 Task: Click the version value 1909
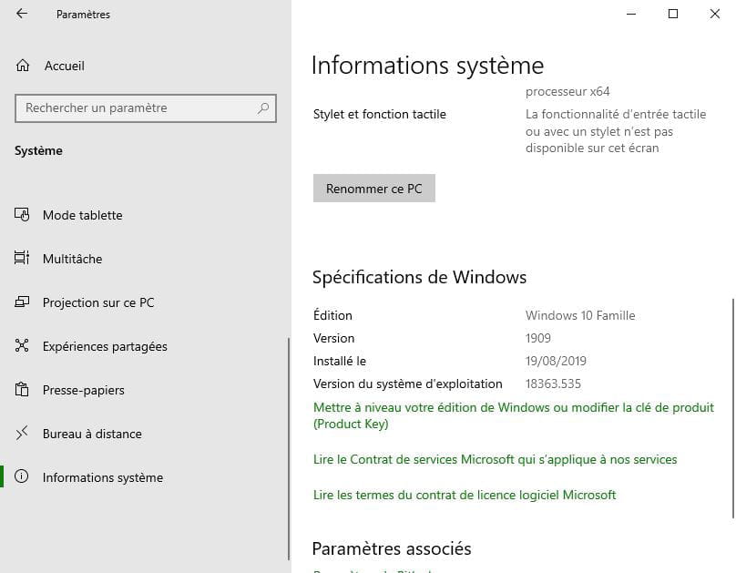point(538,338)
